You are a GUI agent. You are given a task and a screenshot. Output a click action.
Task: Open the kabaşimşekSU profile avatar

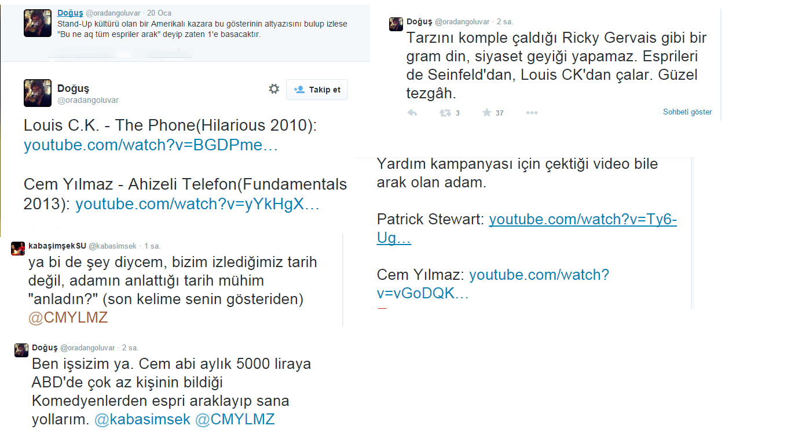pyautogui.click(x=18, y=249)
